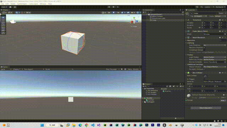Screen dimensions: 227x128
Task: Click the default material preview sphere
Action: 189,96
